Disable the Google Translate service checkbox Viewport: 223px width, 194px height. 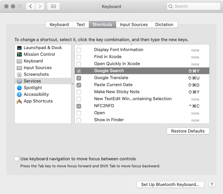(79, 78)
